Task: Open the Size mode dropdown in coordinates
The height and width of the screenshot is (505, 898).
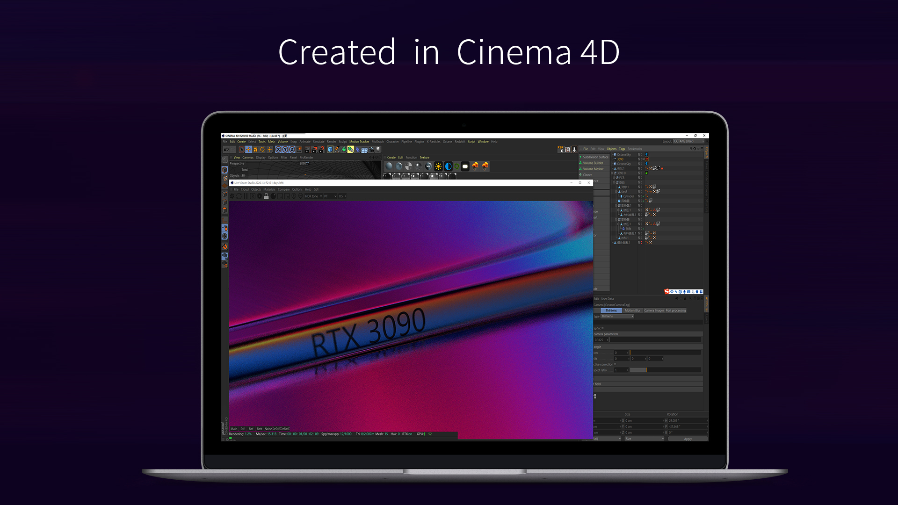Action: click(x=644, y=439)
